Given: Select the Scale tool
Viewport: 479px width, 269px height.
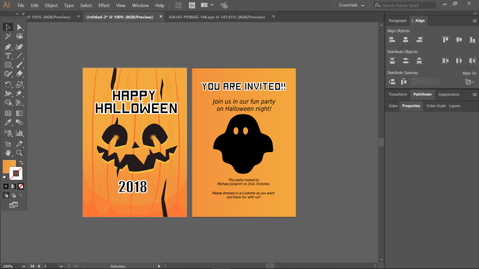Looking at the screenshot, I should (19, 85).
